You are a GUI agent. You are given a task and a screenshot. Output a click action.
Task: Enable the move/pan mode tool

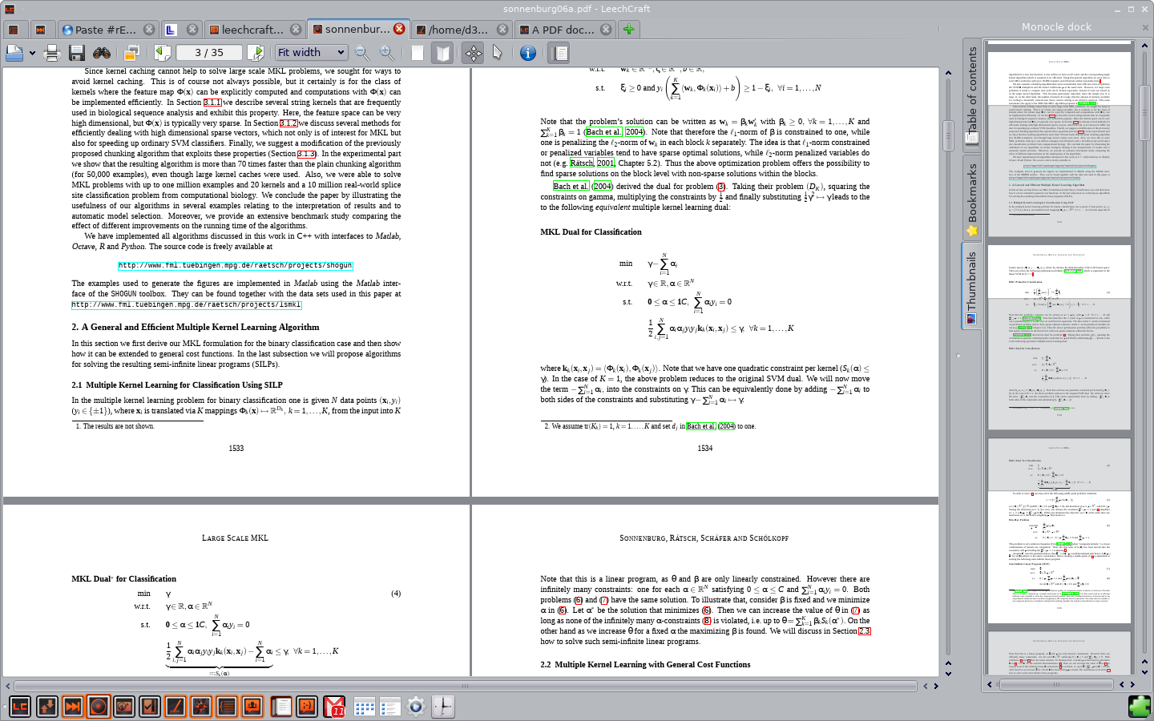pos(474,53)
